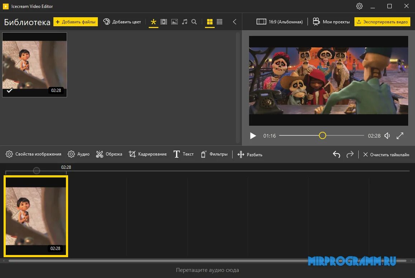The height and width of the screenshot is (278, 415).
Task: Expand preview to fullscreen
Action: pyautogui.click(x=400, y=136)
